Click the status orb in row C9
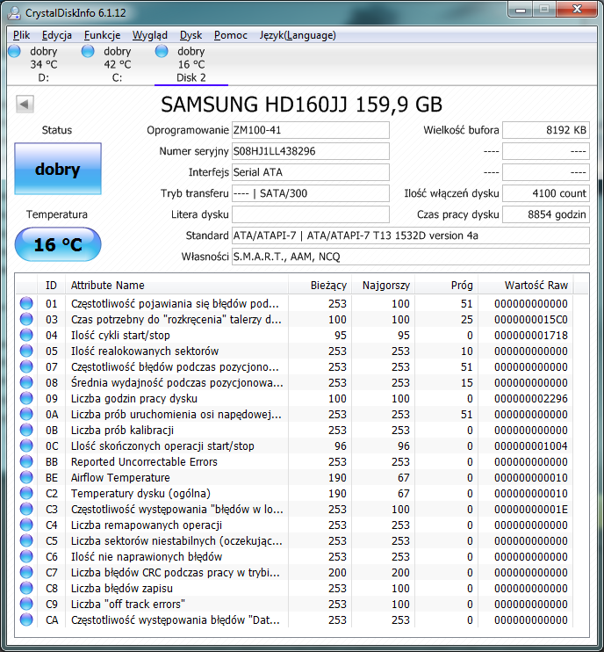This screenshot has height=652, width=604. coord(26,604)
